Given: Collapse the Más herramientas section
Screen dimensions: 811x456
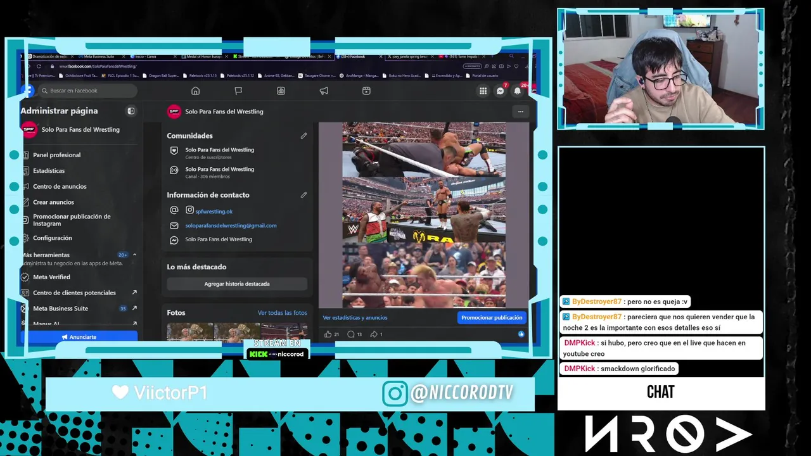Looking at the screenshot, I should click(134, 255).
